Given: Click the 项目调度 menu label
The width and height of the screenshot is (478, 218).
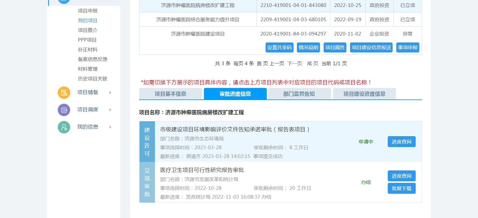Looking at the screenshot, I should pyautogui.click(x=88, y=110).
